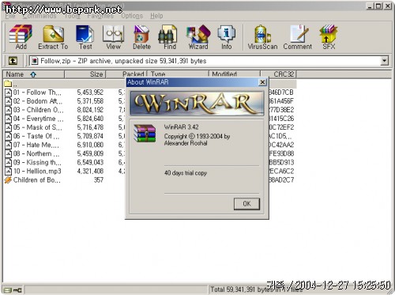Click the size value 8,024,192
The height and width of the screenshot is (295, 395).
coord(90,110)
